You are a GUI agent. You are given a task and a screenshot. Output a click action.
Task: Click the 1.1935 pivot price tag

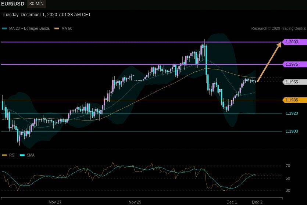(294, 100)
